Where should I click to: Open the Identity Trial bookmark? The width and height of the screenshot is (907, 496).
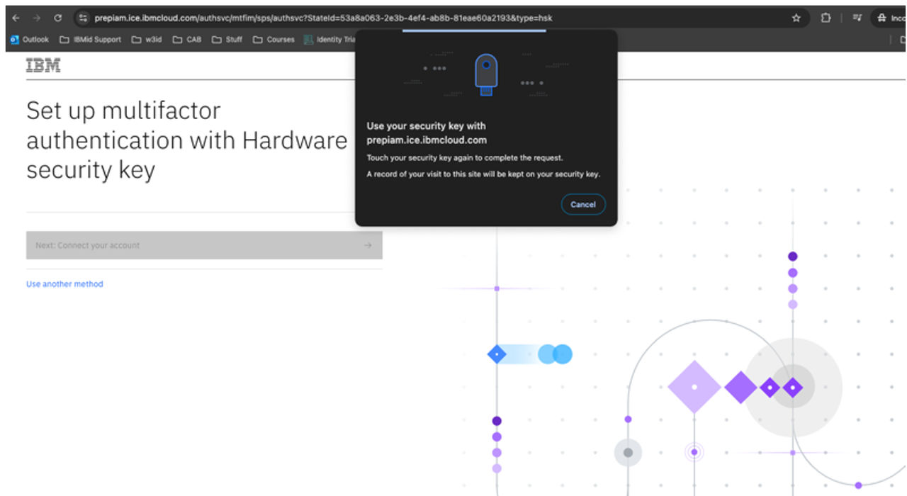point(329,40)
